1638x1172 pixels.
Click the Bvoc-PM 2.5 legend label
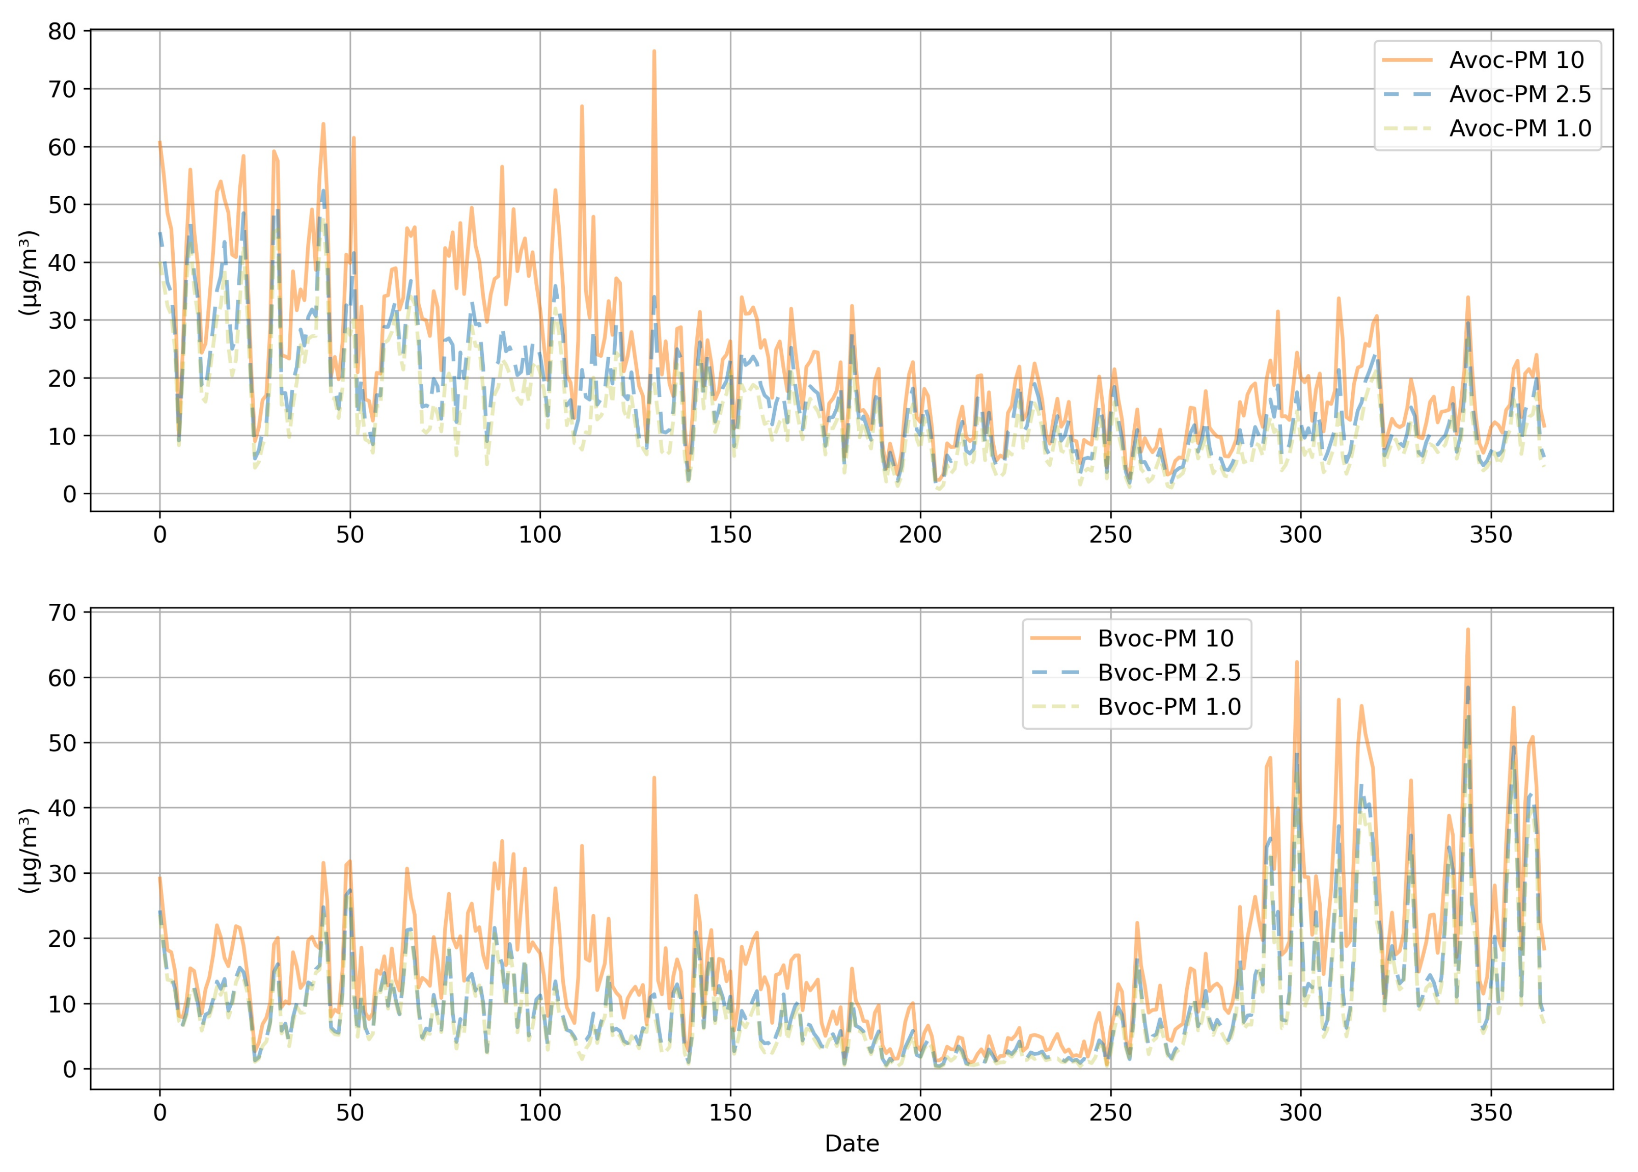1169,672
